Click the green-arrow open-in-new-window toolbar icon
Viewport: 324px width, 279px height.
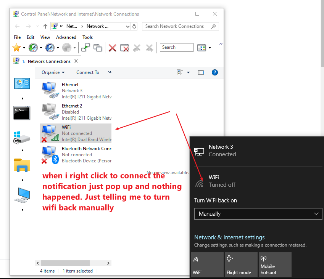point(85,48)
